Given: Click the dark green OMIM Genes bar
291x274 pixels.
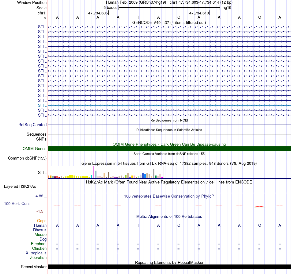Looking at the screenshot, I should pos(169,149).
